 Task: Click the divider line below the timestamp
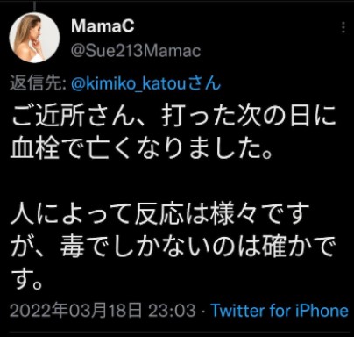point(177,333)
